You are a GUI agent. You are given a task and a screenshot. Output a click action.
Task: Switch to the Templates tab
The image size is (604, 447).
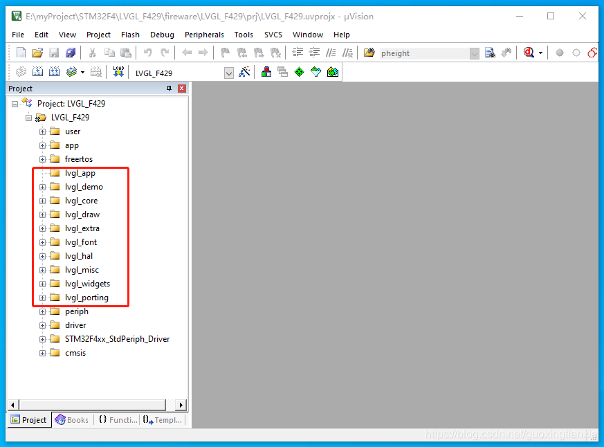[162, 419]
